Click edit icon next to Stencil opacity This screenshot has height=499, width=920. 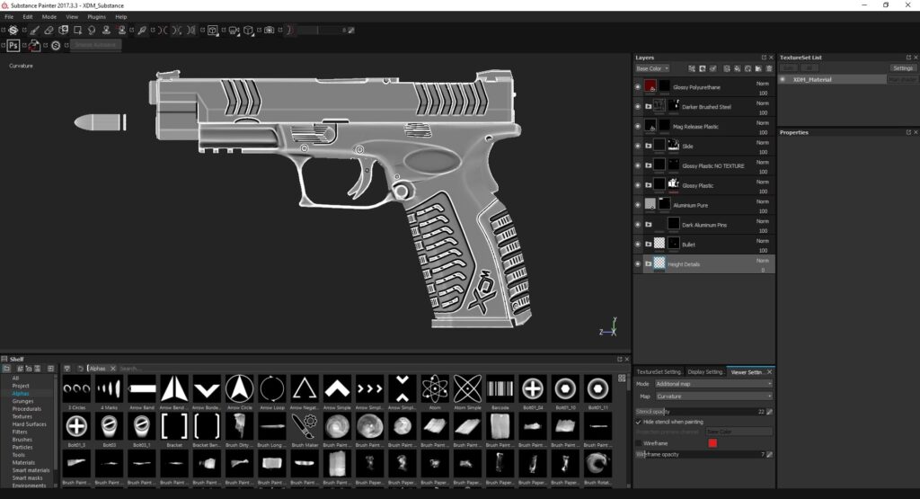coord(769,412)
